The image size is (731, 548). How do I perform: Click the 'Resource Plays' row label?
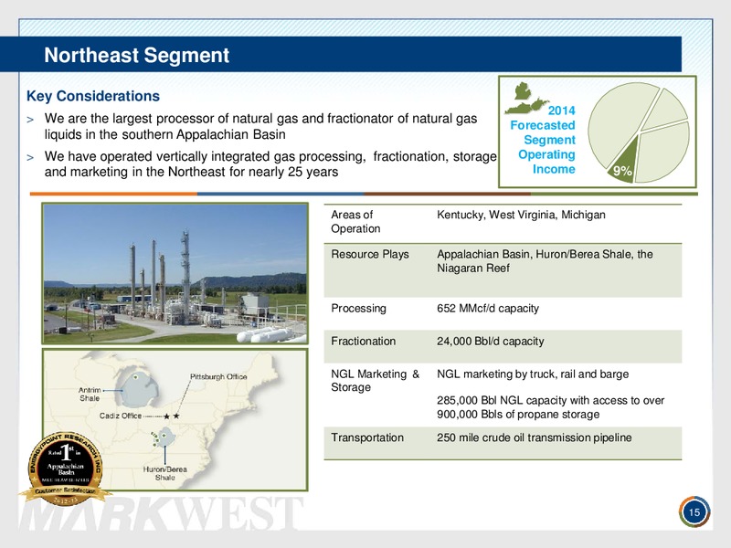coord(370,255)
